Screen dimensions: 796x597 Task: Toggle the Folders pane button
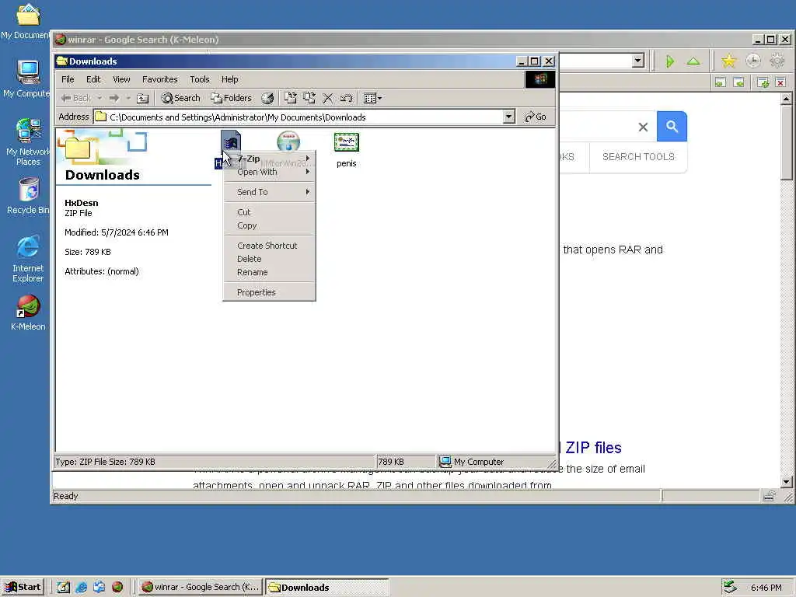click(x=231, y=98)
